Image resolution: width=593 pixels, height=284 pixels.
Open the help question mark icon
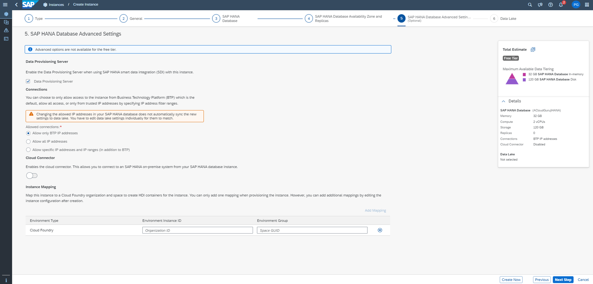550,5
